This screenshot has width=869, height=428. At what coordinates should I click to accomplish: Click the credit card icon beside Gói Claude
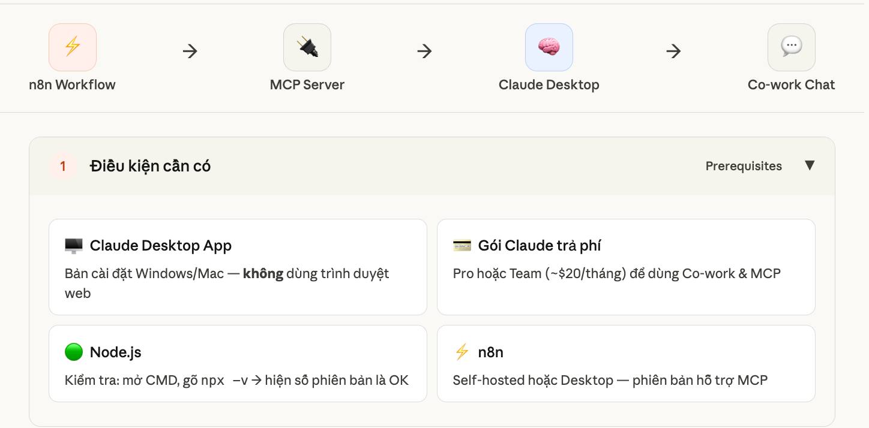[462, 246]
